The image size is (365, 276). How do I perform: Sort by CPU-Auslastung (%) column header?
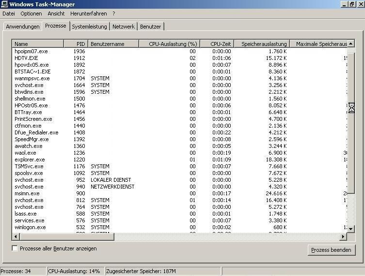tap(169, 44)
